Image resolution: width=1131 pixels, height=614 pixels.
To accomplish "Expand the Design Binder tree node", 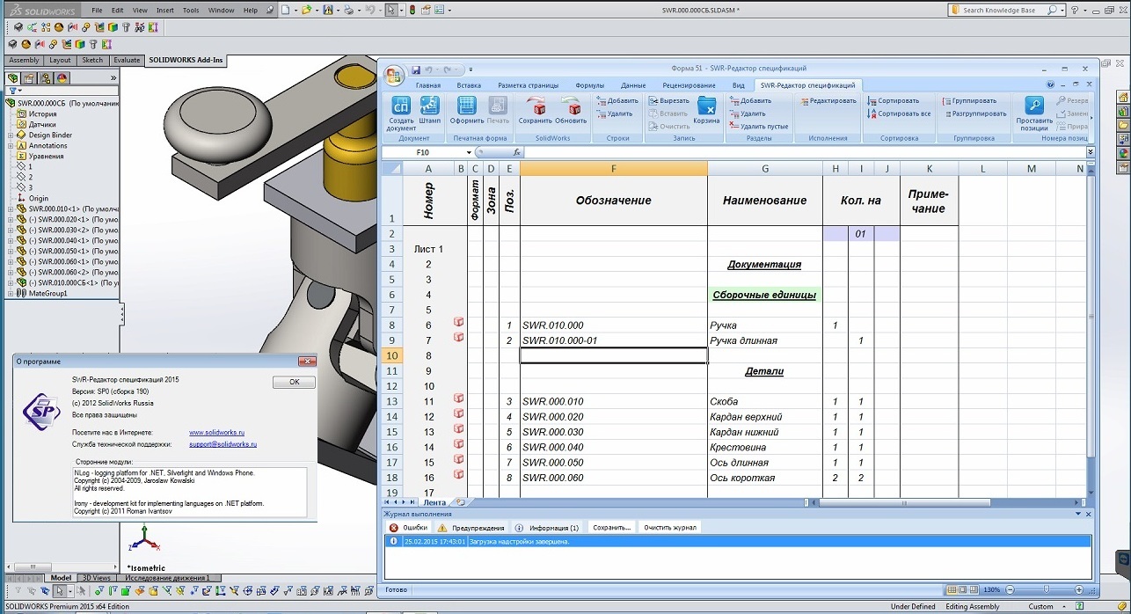I will (x=11, y=135).
